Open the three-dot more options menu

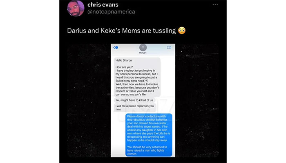click(215, 4)
